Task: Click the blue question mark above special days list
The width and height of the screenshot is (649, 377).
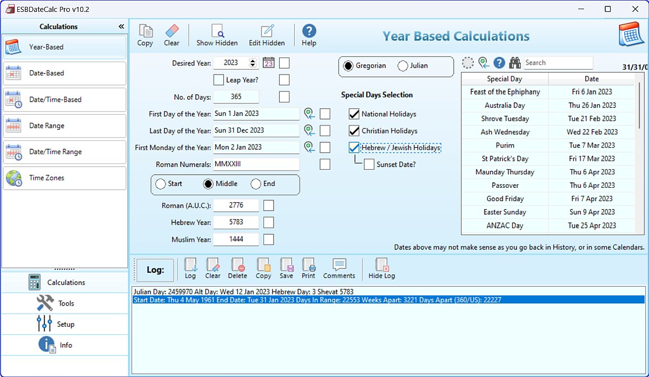Action: click(499, 63)
